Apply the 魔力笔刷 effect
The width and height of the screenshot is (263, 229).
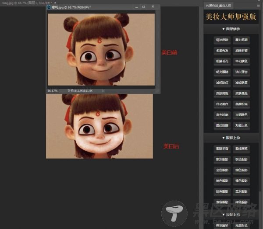(x=242, y=40)
